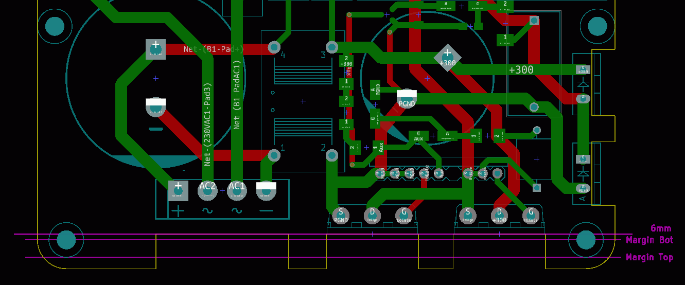Click the diamond-shaped +300 pad

(x=447, y=58)
